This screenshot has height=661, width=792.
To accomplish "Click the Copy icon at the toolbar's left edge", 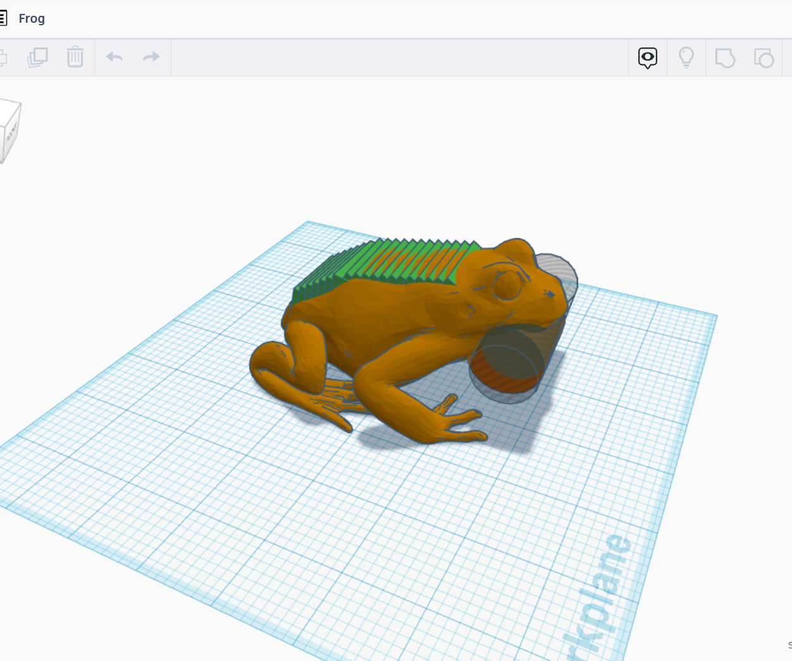I will click(3, 57).
